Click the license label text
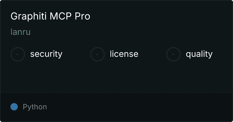The width and height of the screenshot is (233, 122). (x=124, y=54)
